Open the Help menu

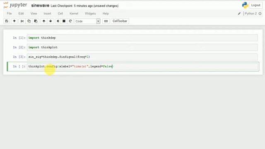[106, 14]
